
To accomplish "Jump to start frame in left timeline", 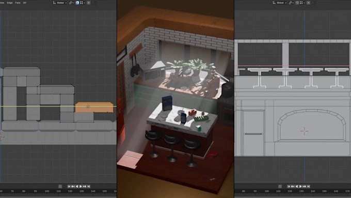I will point(69,186).
